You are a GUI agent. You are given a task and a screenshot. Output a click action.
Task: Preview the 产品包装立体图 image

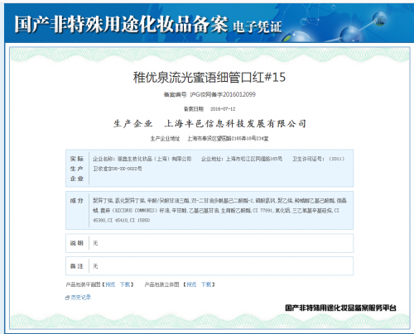[x=191, y=284]
